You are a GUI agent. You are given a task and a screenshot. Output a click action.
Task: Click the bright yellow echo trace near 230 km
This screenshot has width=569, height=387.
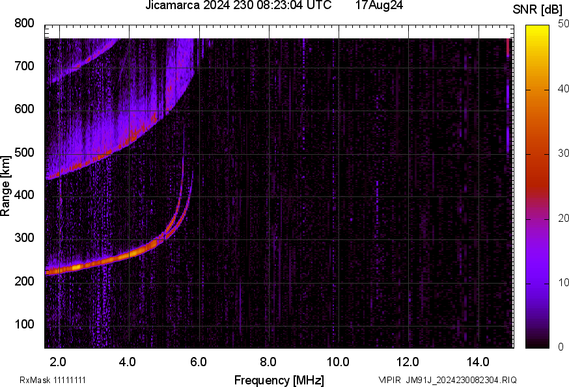tap(77, 267)
